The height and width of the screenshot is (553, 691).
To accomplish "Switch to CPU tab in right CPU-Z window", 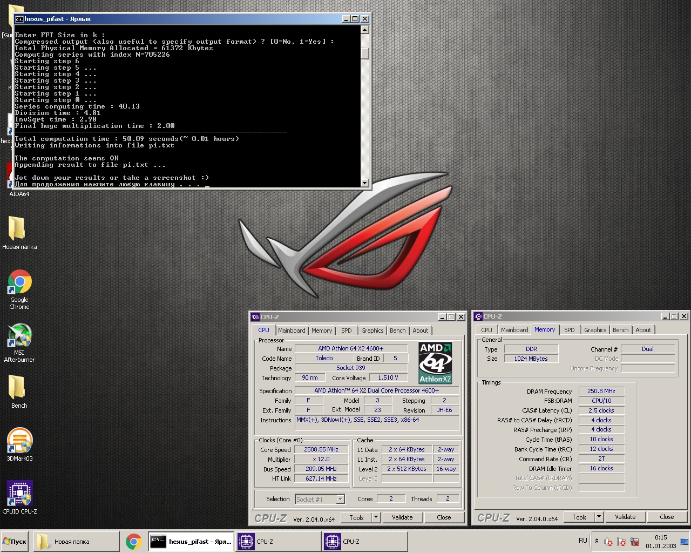I will click(x=486, y=330).
